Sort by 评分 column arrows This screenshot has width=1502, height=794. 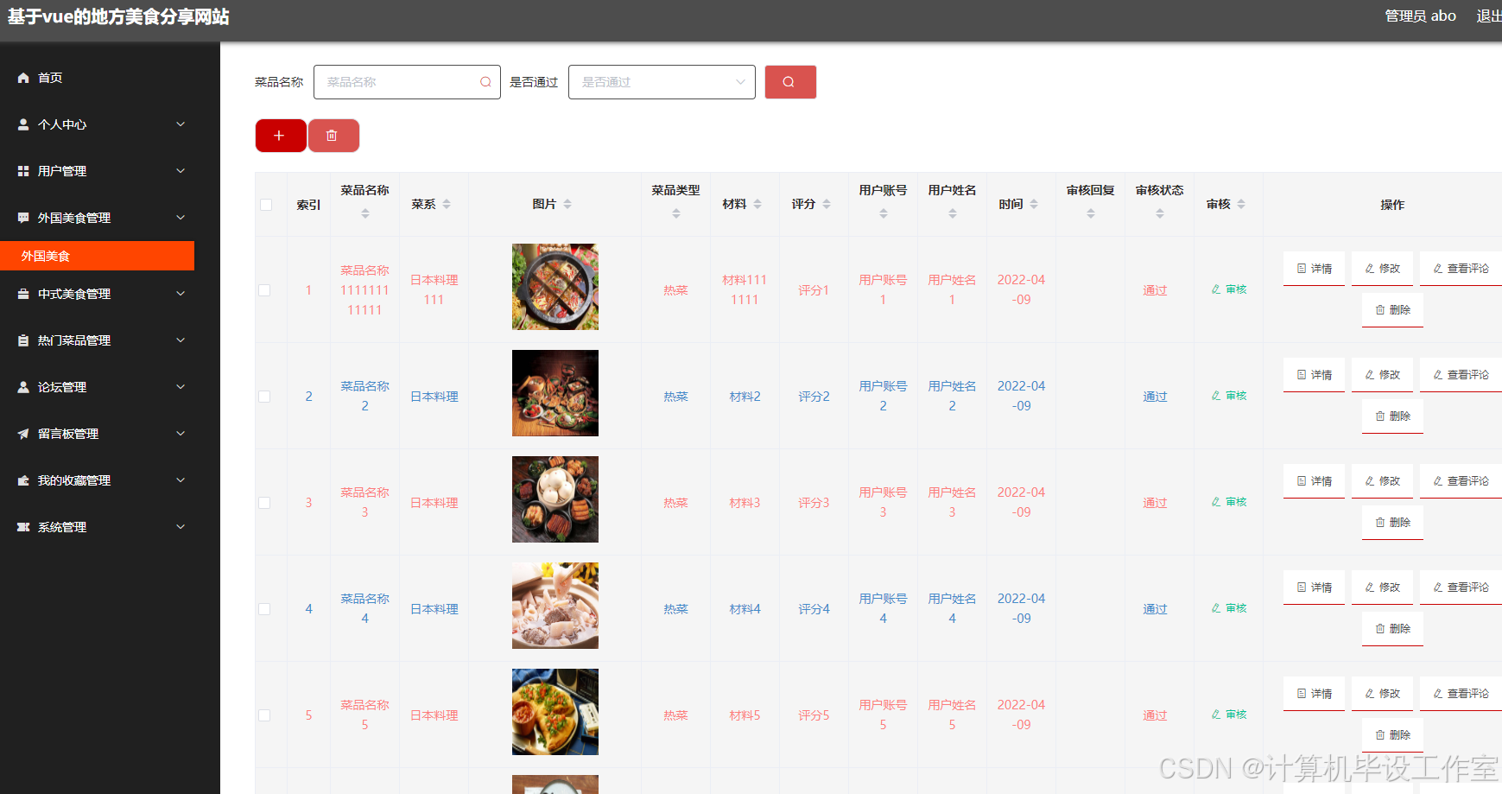pyautogui.click(x=827, y=204)
